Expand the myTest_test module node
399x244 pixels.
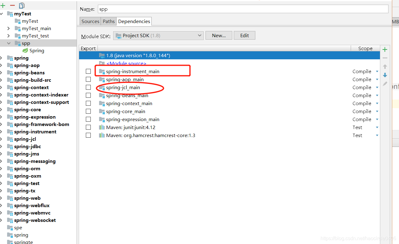(x=9, y=36)
